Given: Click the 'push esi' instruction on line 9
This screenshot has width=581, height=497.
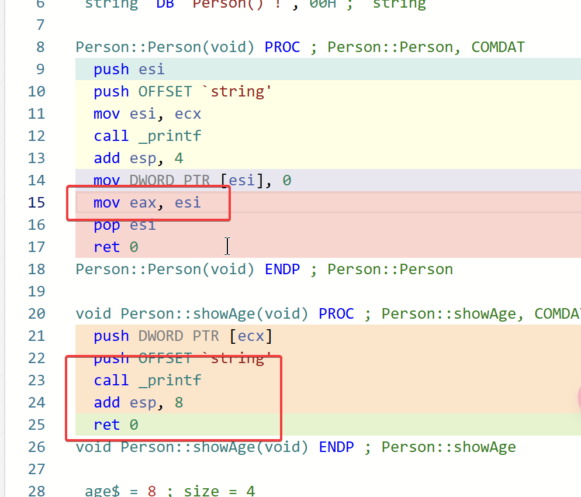Looking at the screenshot, I should pos(129,70).
